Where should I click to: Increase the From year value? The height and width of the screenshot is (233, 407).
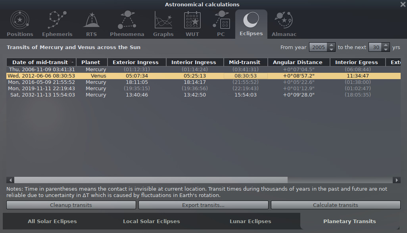pyautogui.click(x=332, y=45)
